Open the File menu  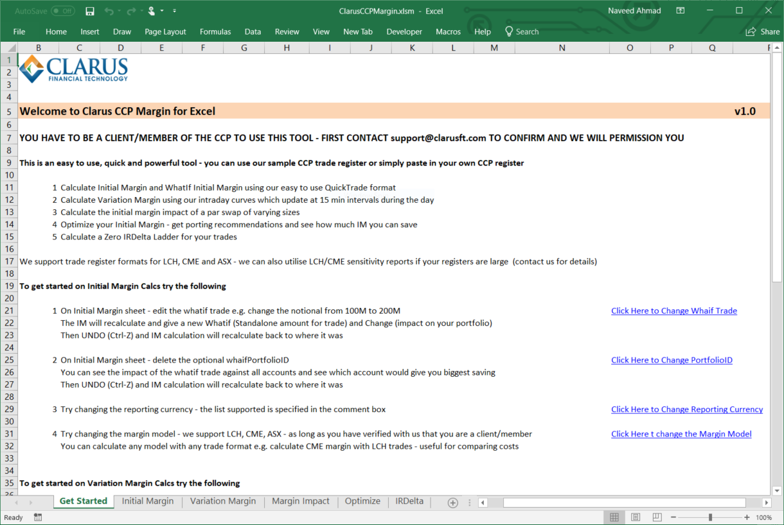[x=19, y=31]
